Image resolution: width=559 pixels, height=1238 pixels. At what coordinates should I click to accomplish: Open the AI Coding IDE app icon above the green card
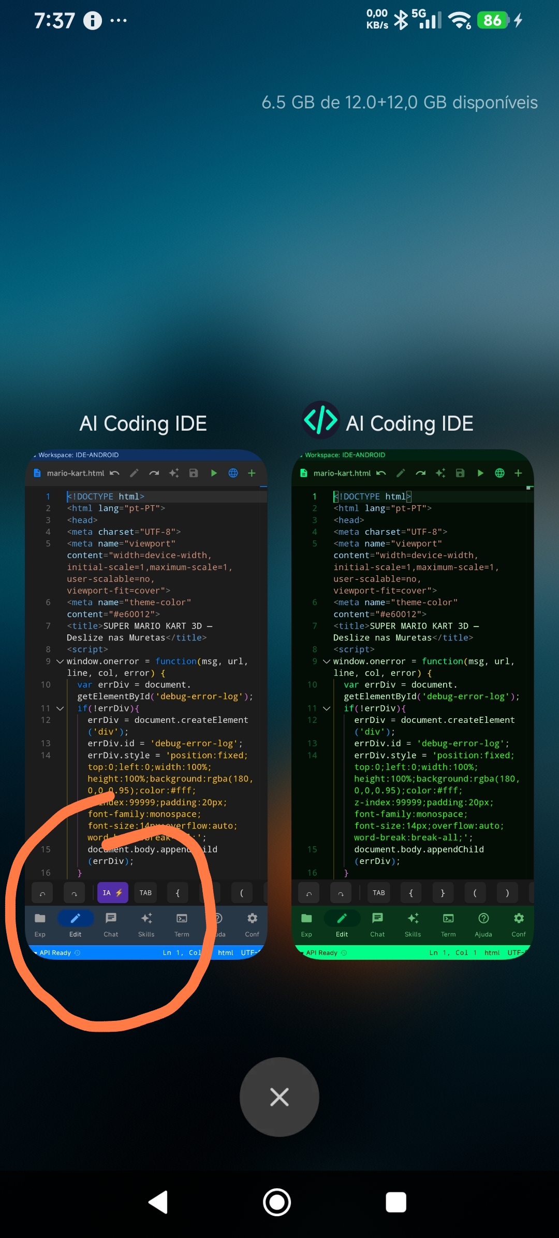(321, 420)
